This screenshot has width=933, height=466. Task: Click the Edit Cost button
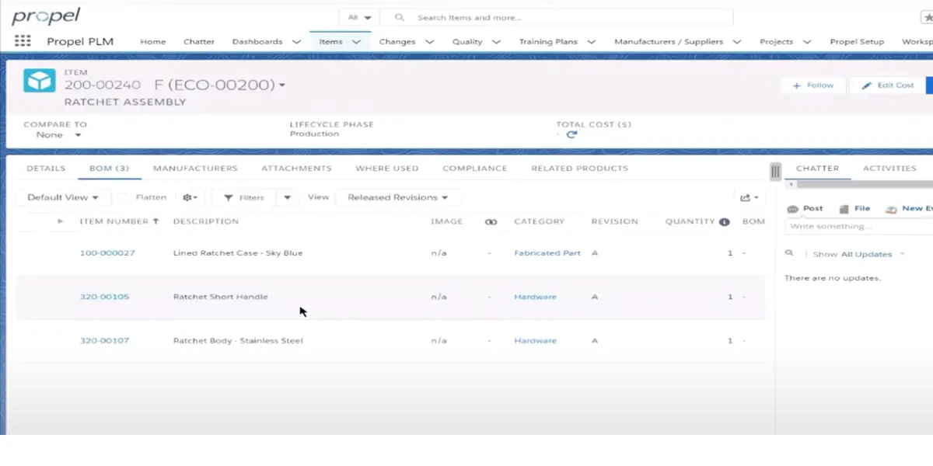(888, 85)
